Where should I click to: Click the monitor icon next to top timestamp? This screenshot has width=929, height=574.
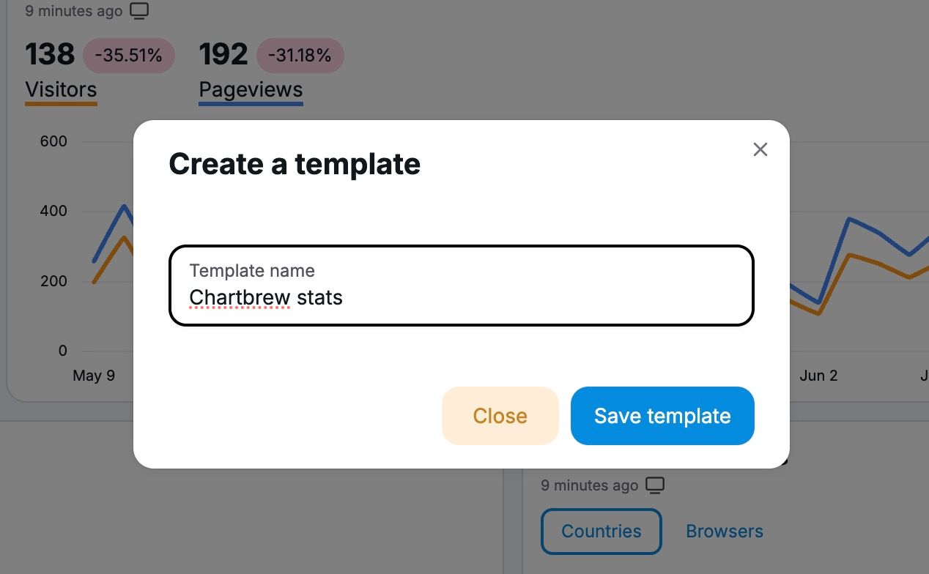click(x=139, y=11)
